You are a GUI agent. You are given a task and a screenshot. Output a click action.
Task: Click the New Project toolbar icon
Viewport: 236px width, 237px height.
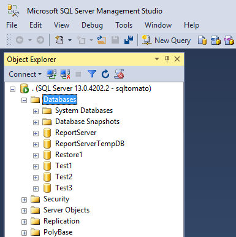pos(59,40)
